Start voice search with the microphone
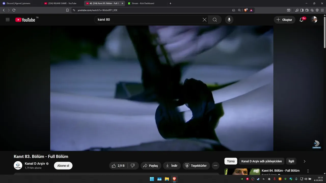326x183 pixels. pos(229,20)
